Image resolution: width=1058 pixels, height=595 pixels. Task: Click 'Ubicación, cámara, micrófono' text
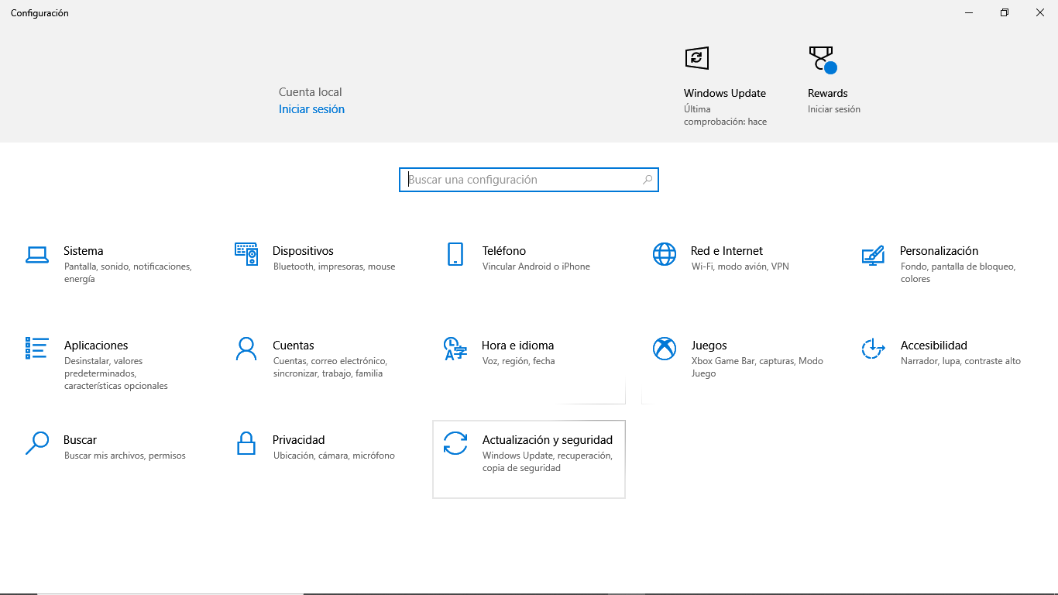point(334,456)
